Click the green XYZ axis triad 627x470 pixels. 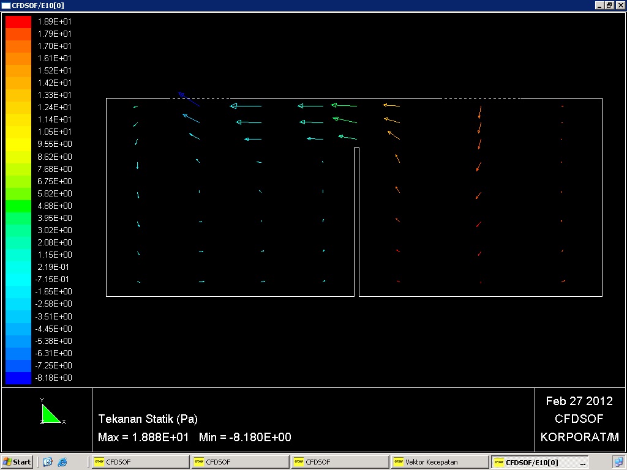tap(52, 412)
